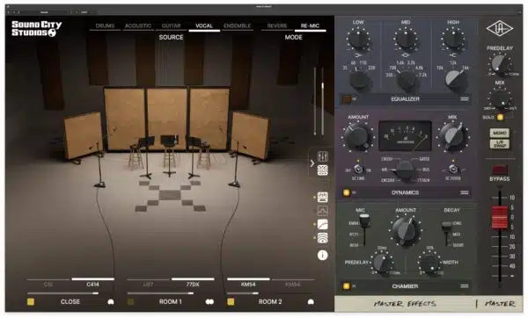528x318 pixels.
Task: Click the chamber reverb module sidebar icon
Action: [x=323, y=238]
